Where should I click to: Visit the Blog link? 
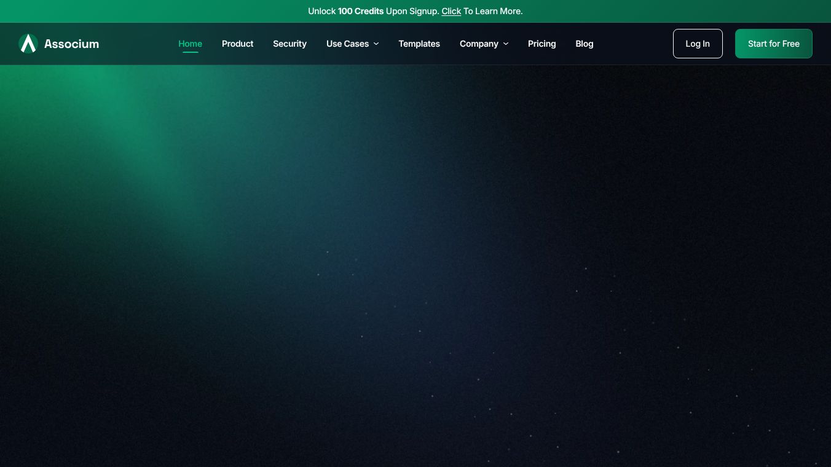pos(584,44)
